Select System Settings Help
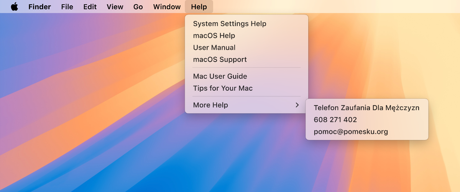460x192 pixels. (230, 24)
